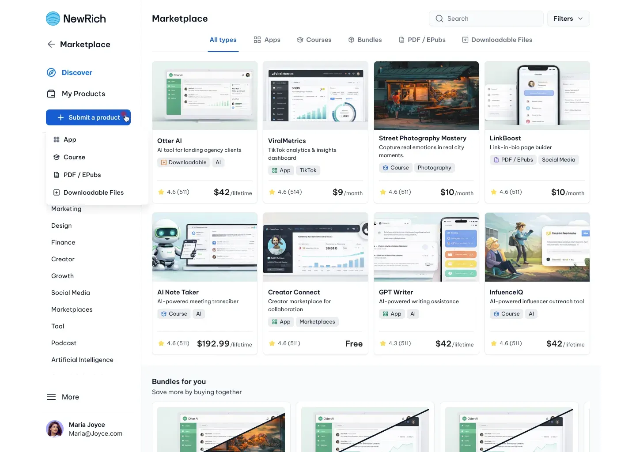Select App grid icon in submit menu

pyautogui.click(x=57, y=139)
